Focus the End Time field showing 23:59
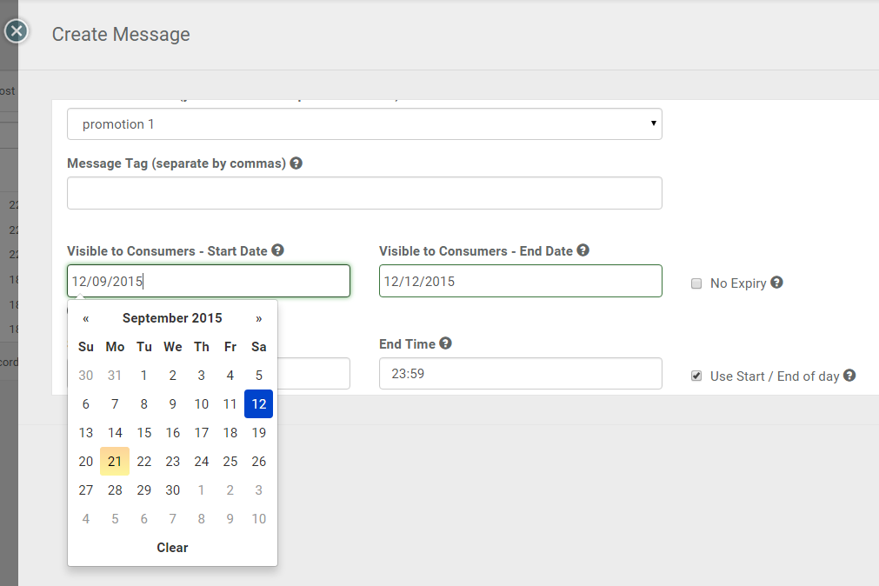This screenshot has width=879, height=586. pos(520,373)
